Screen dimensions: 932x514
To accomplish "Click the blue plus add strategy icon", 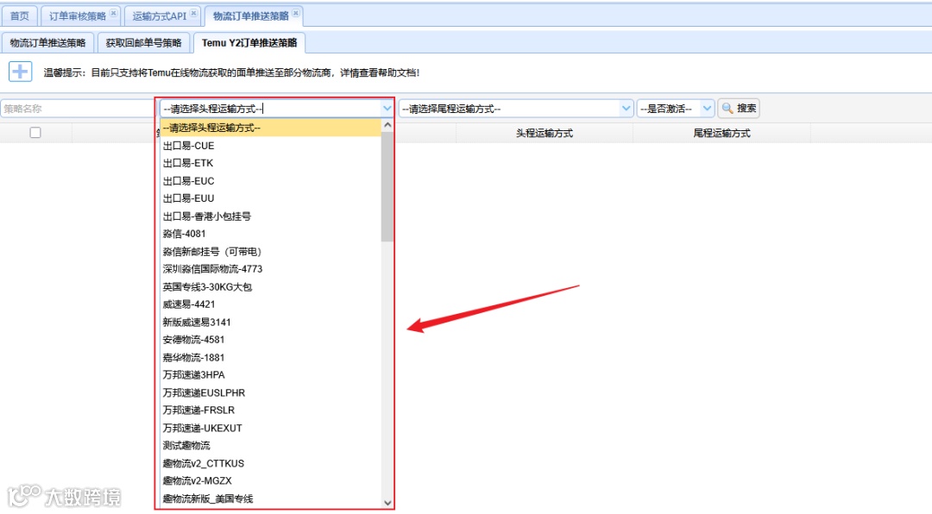I will [x=20, y=72].
